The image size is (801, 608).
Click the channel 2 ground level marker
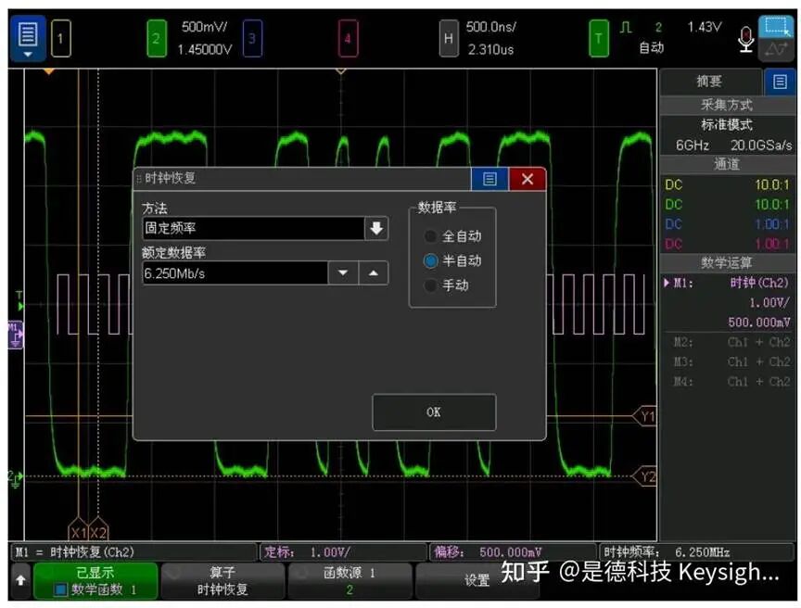pyautogui.click(x=16, y=479)
